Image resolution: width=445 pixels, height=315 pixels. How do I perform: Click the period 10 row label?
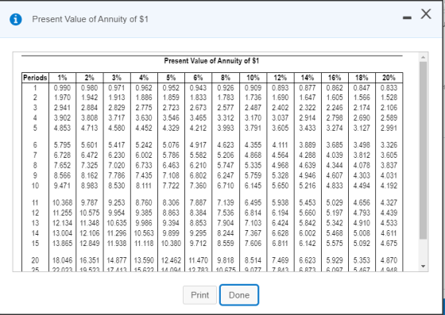click(35, 186)
